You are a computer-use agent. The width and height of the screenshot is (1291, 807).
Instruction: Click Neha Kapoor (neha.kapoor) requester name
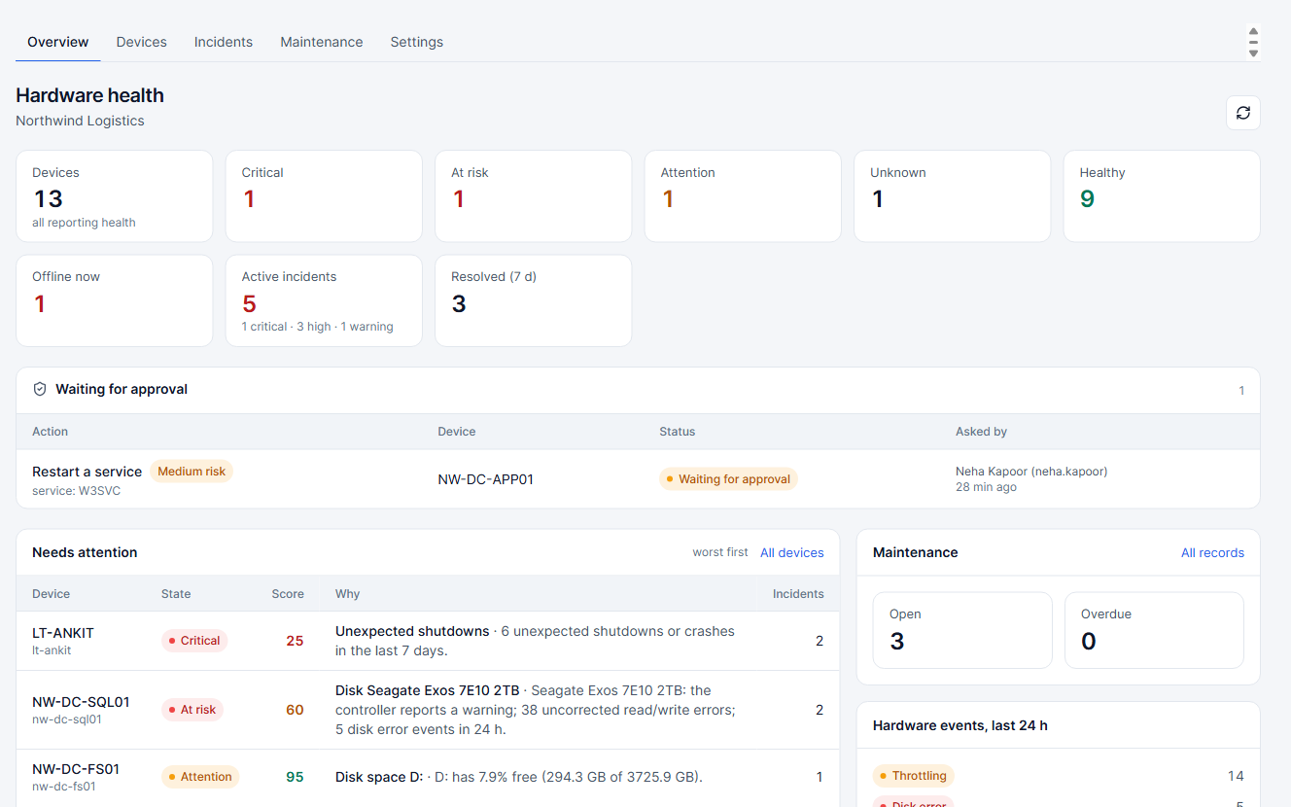pyautogui.click(x=1031, y=472)
